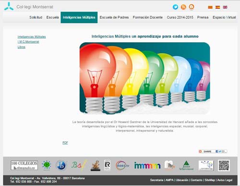Open the Espacio Virtual menu
Viewport: 240px width, 186px height.
pyautogui.click(x=224, y=17)
